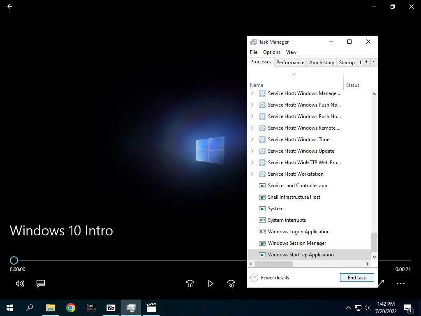Open the File menu in Task Manager
421x316 pixels.
point(253,52)
